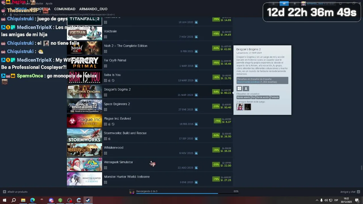Select the Fantasía tag
363x204 pixels.
[x=275, y=97]
